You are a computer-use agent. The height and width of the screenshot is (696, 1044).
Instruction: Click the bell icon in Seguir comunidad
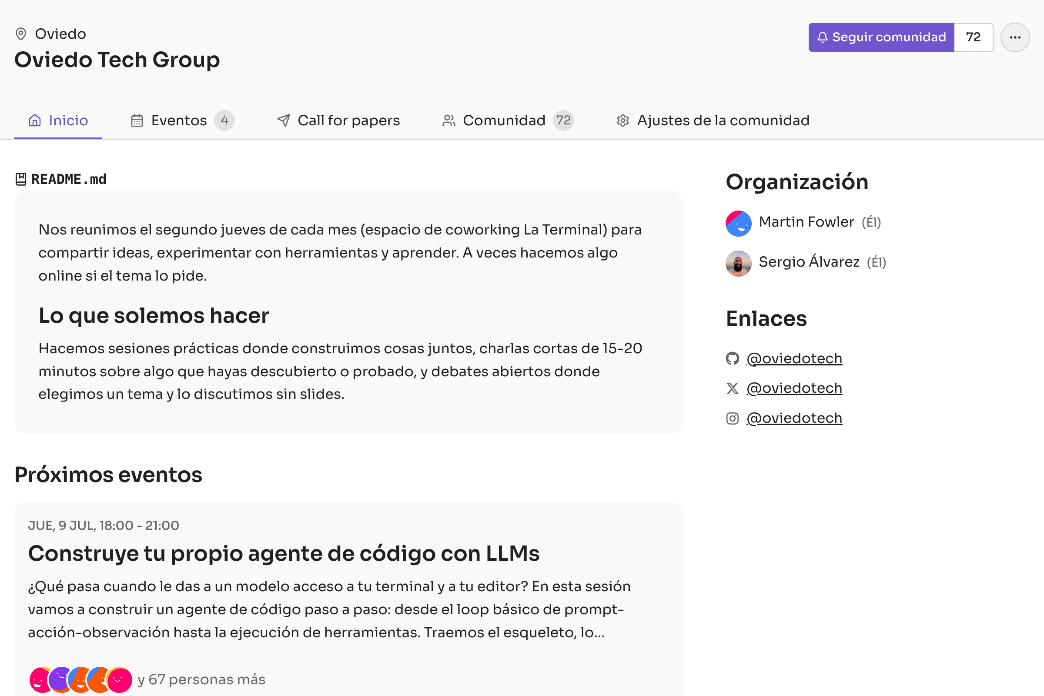click(822, 37)
